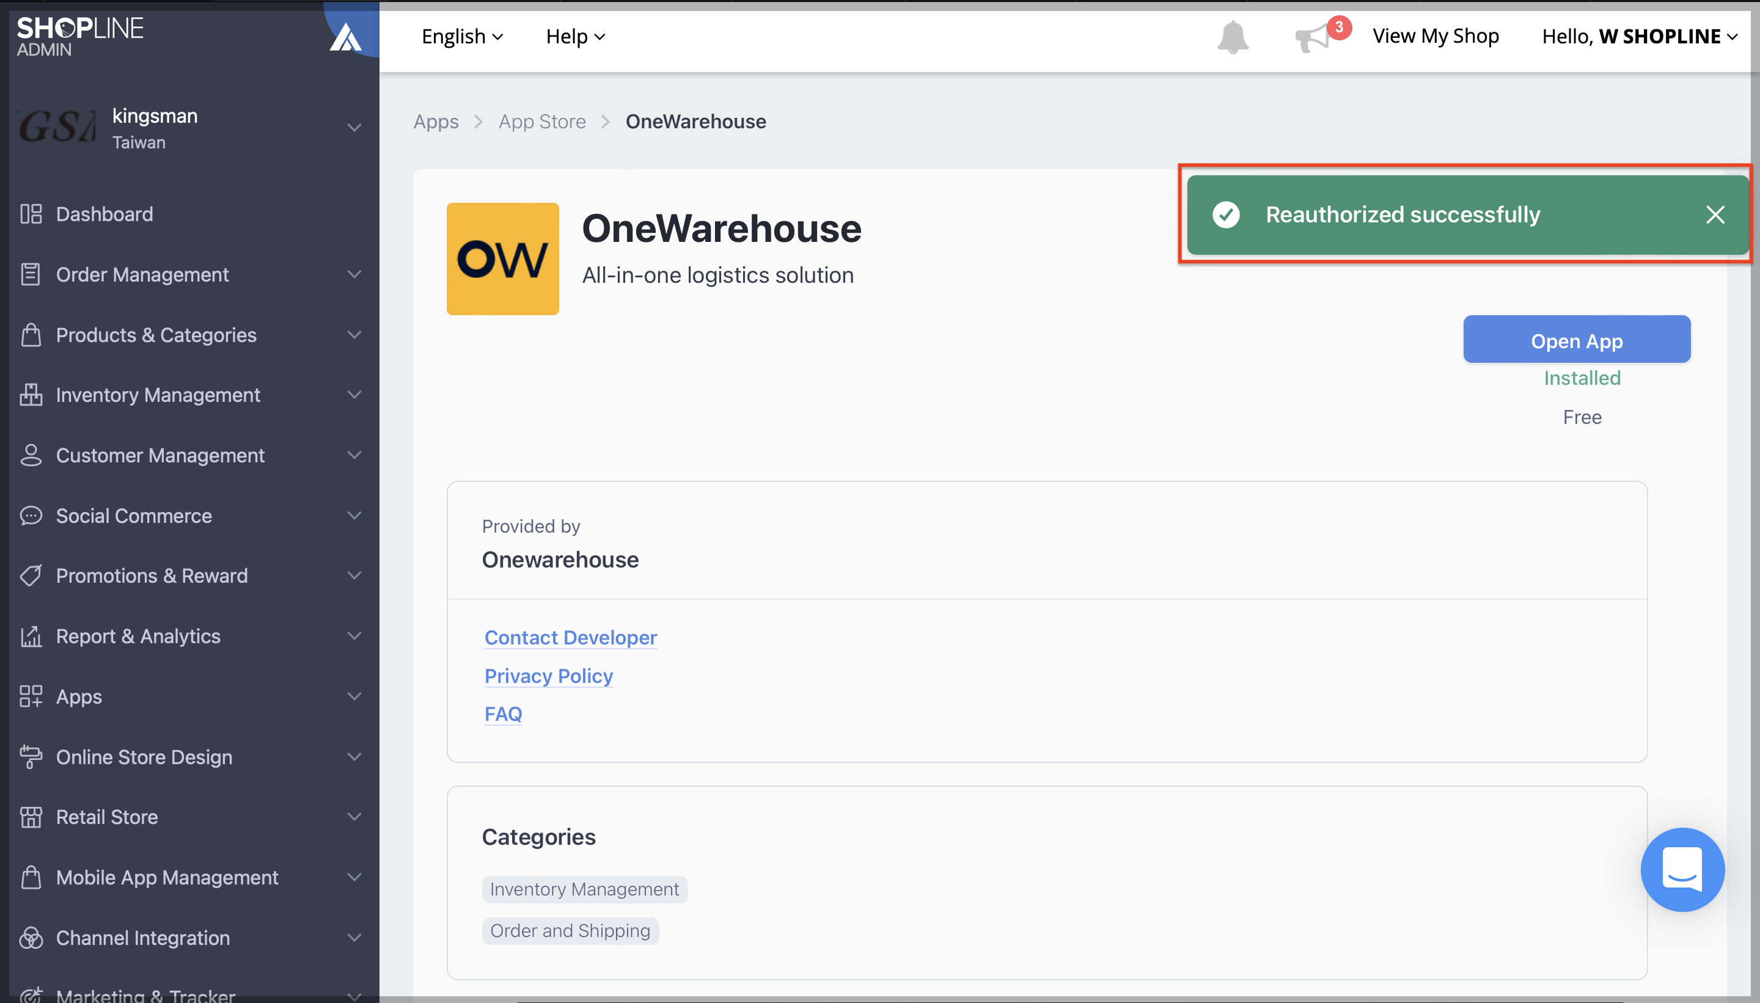
Task: Expand the kingsman shop switcher chevron
Action: [354, 128]
